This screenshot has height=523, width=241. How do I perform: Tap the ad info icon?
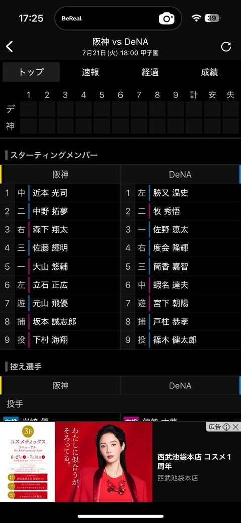(x=226, y=427)
